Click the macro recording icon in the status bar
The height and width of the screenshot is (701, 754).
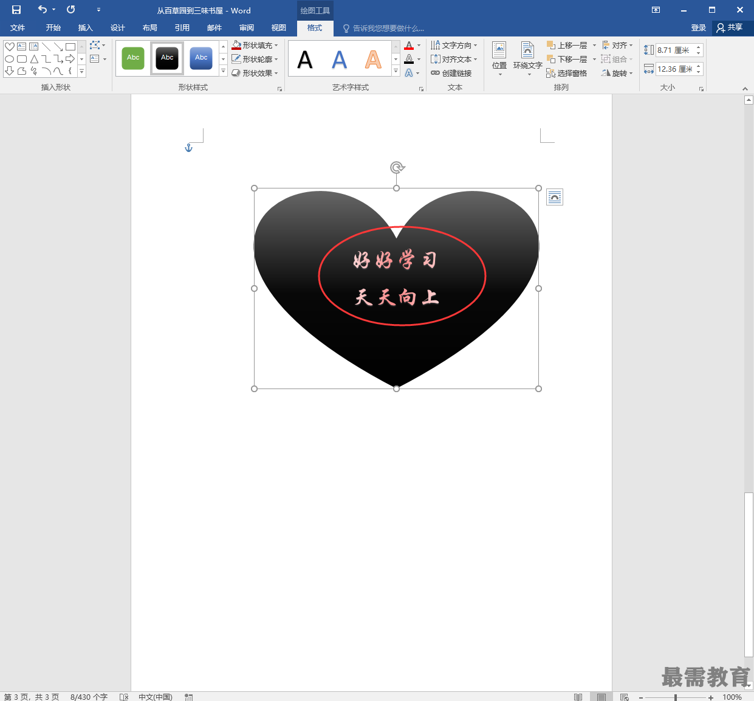[x=189, y=697]
